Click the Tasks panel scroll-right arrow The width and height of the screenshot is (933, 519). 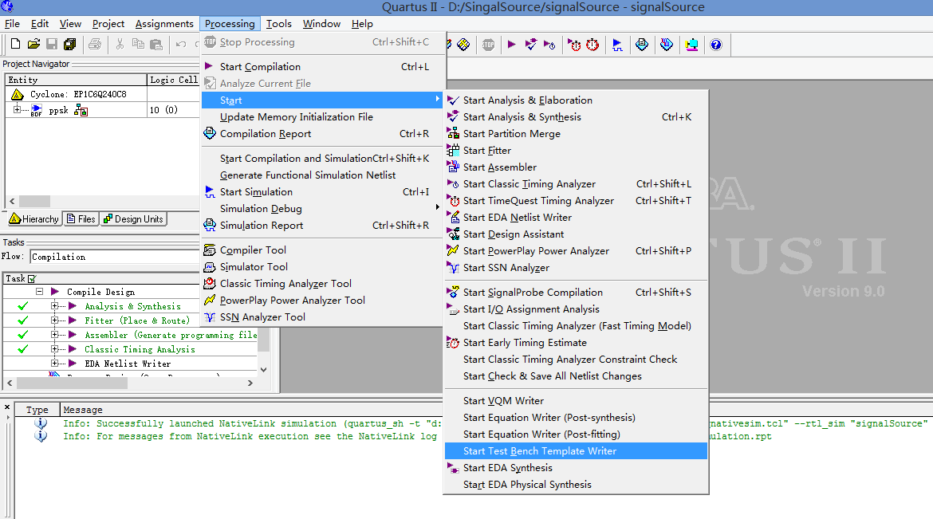tap(250, 383)
